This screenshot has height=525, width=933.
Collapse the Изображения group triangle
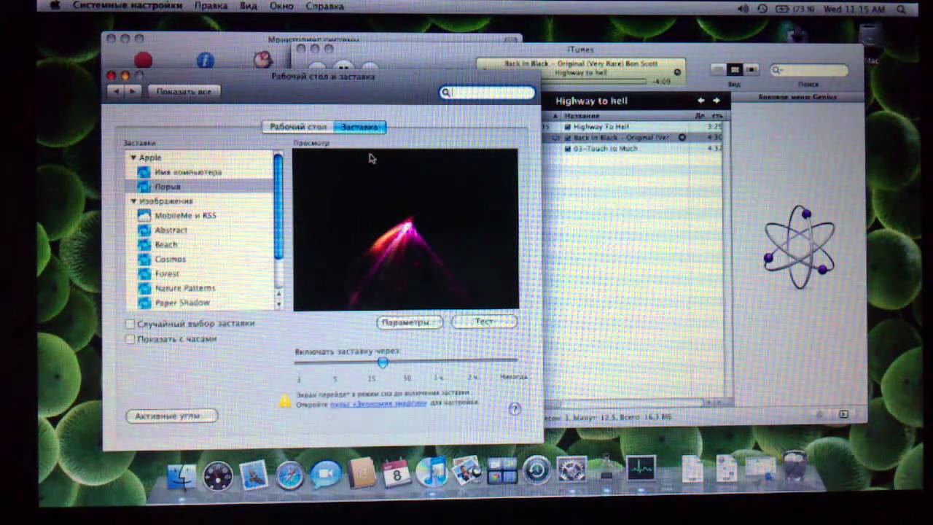click(133, 201)
